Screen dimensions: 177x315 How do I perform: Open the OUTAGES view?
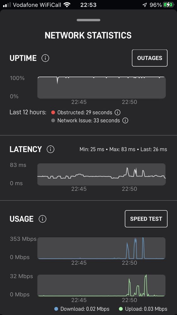point(150,58)
